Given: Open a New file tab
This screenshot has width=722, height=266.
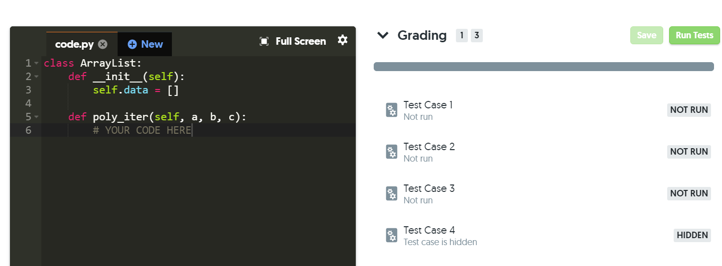Looking at the screenshot, I should [145, 44].
